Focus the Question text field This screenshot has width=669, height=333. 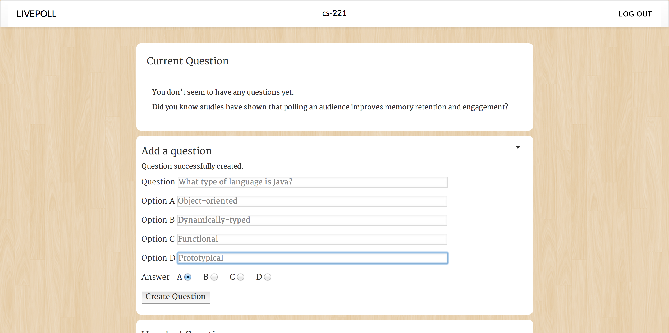point(313,182)
